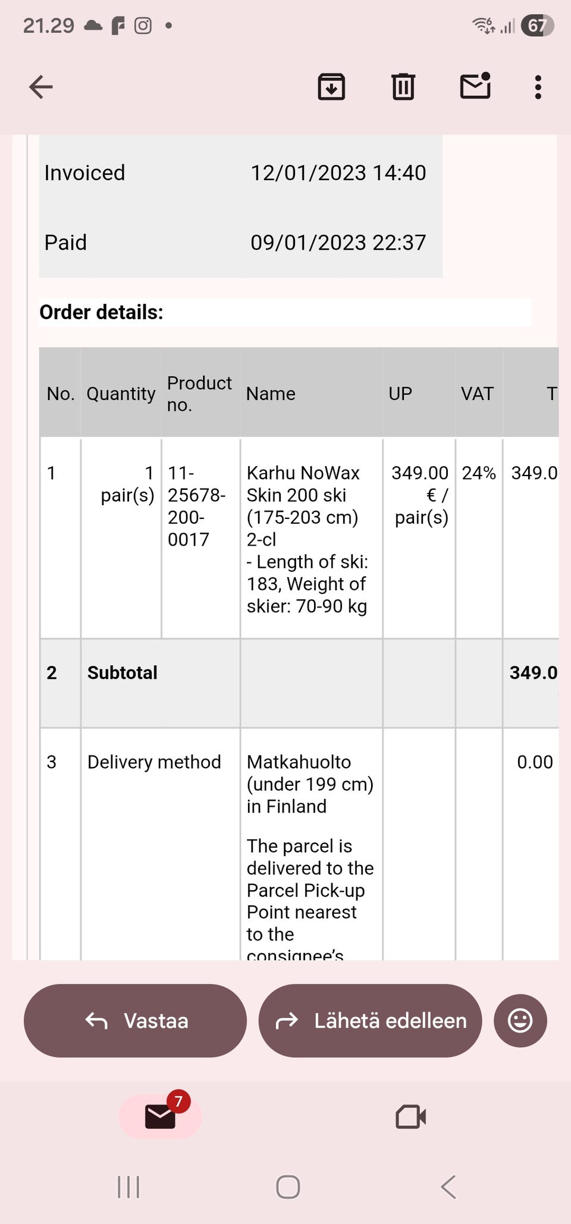Tap the product number 11-25678-200-0017
The height and width of the screenshot is (1224, 571).
pos(196,506)
